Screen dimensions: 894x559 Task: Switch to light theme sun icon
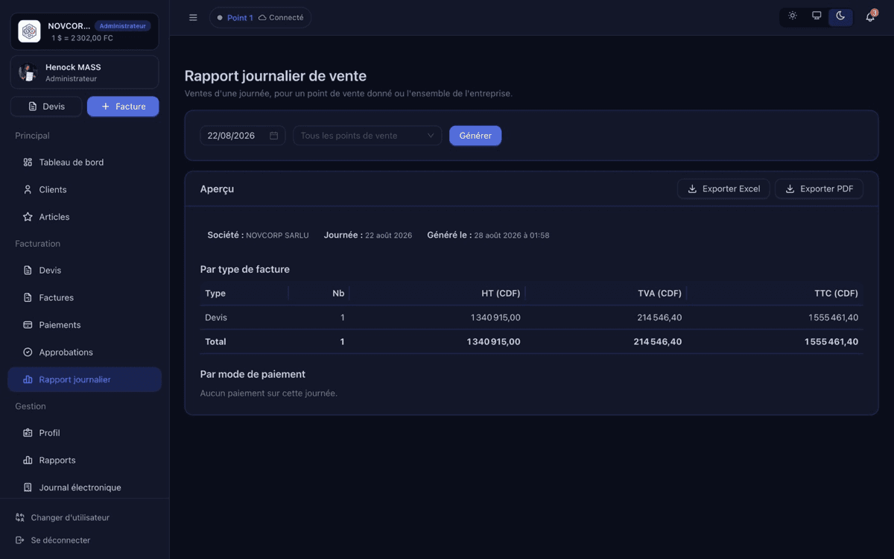[793, 16]
